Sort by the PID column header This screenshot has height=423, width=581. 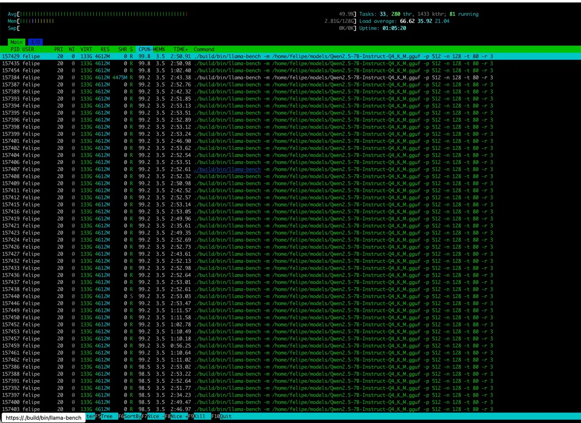pyautogui.click(x=15, y=49)
